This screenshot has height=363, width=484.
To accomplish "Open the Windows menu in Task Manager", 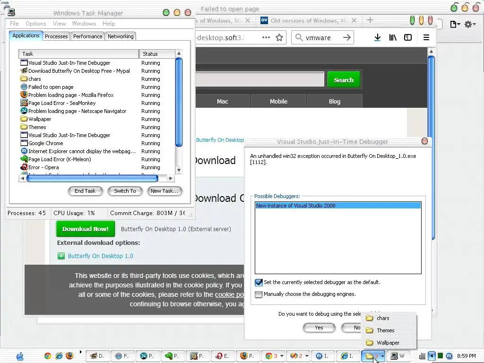I will 84,24.
